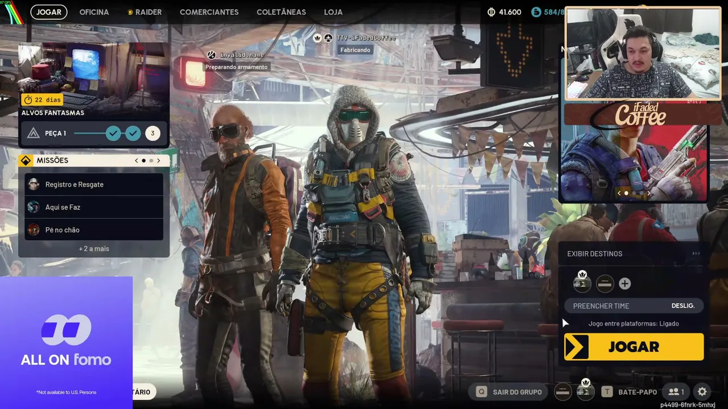Click the Peça 1 progress line
This screenshot has height=409, width=728.
[89, 133]
